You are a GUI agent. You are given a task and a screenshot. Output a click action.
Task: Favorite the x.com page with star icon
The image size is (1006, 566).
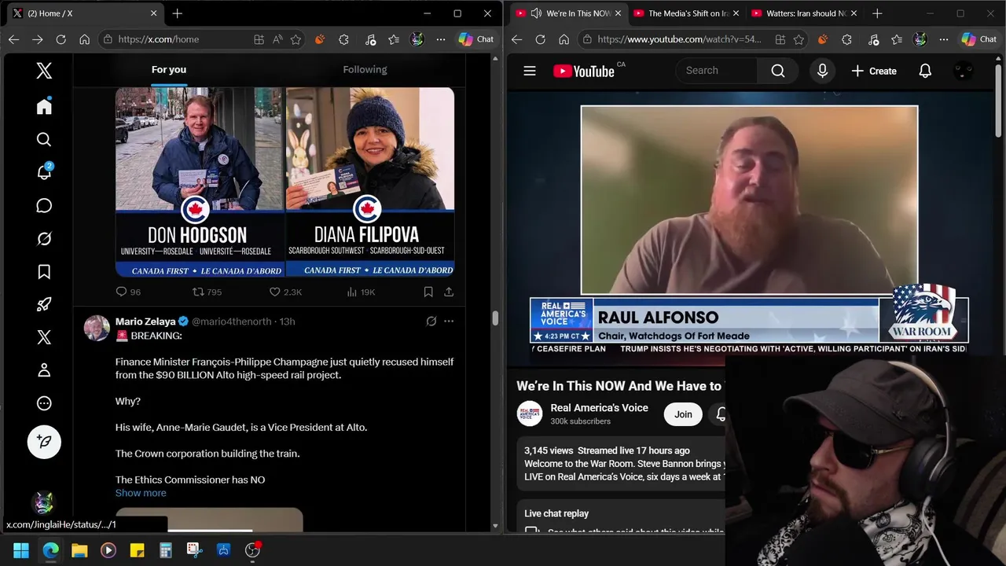click(x=296, y=39)
